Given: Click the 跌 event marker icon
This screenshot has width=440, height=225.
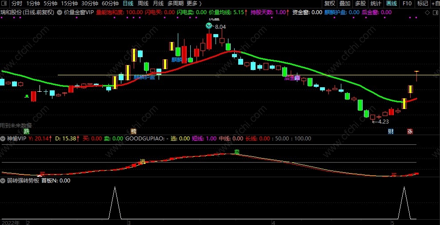Looking at the screenshot, I should [x=26, y=132].
